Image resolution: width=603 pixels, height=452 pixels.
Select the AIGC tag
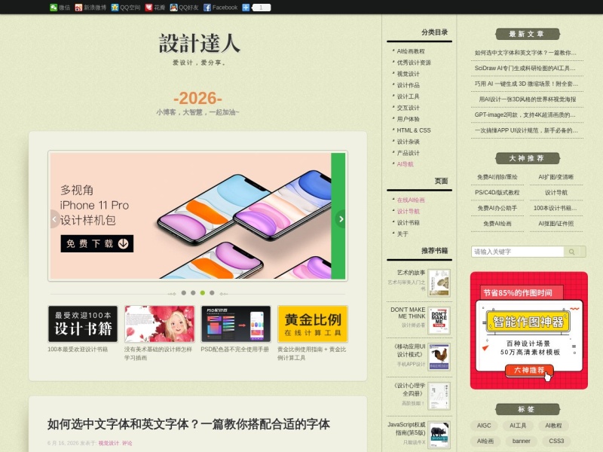point(484,426)
